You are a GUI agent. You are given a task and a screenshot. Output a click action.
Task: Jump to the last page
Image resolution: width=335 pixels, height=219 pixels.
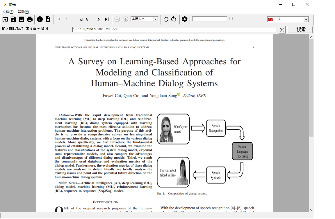coord(107,19)
